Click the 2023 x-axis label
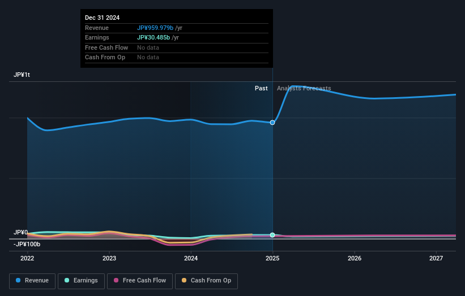This screenshot has width=465, height=296. tap(109, 258)
